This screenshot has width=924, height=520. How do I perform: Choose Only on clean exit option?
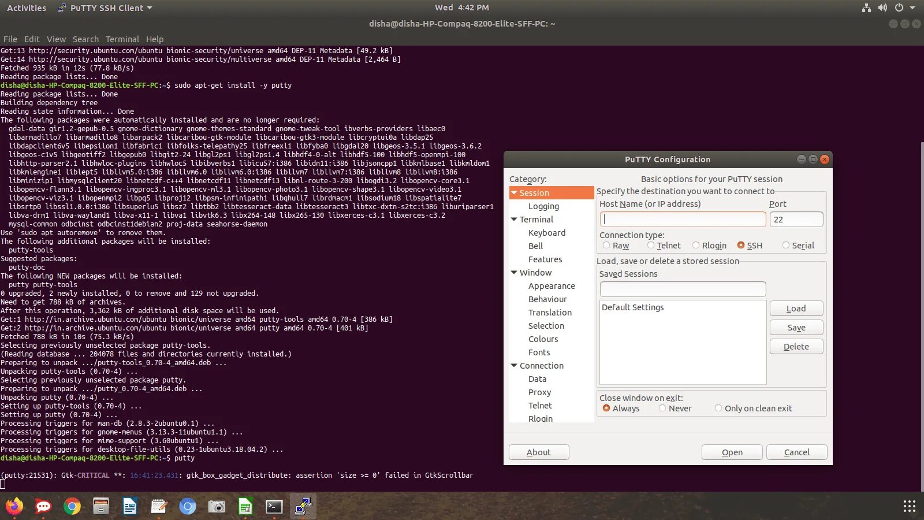coord(718,408)
